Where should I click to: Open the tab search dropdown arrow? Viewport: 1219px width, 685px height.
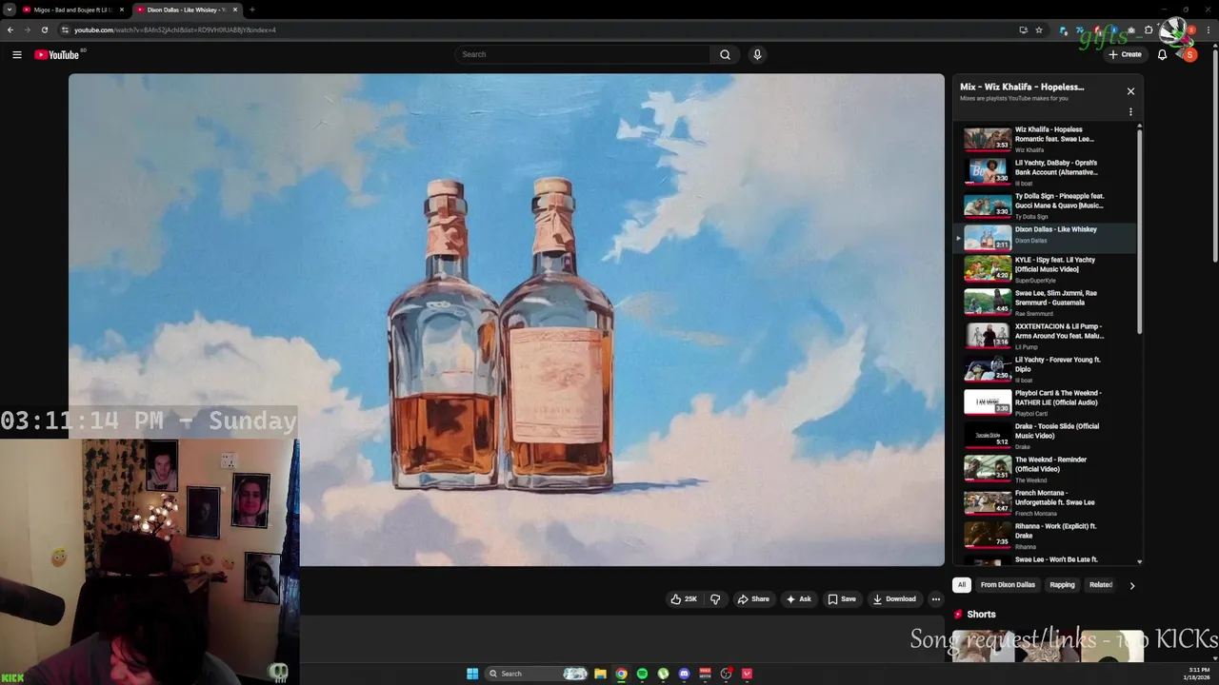(x=9, y=10)
